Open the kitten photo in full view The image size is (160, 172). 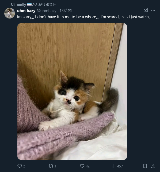pos(72,92)
